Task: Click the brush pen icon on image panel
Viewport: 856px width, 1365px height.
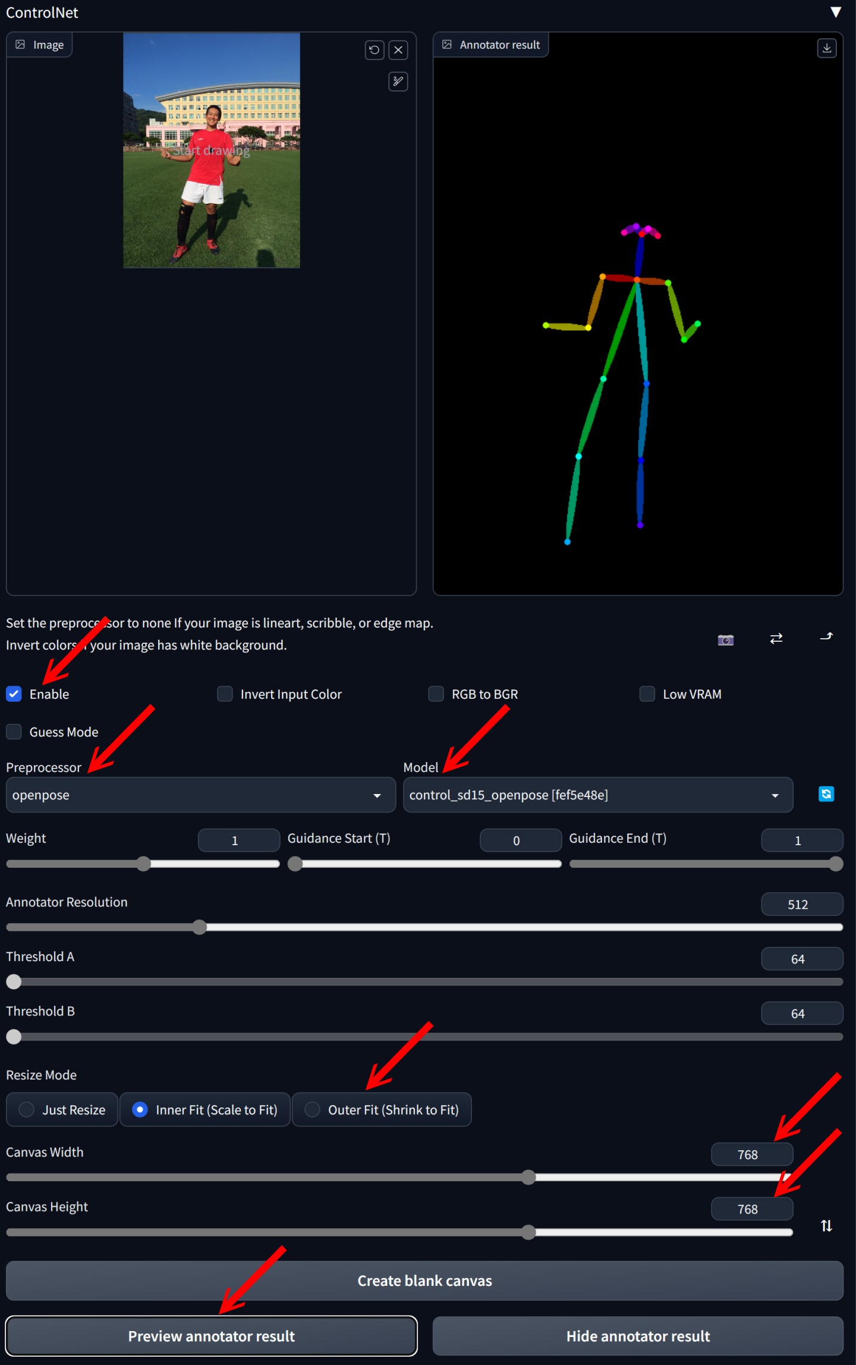Action: [398, 81]
